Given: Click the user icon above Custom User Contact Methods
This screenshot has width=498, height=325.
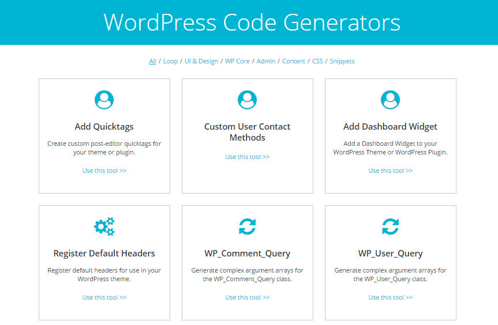Looking at the screenshot, I should pos(248,100).
